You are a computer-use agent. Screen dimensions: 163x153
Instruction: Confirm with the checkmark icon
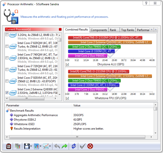[x=83, y=146]
